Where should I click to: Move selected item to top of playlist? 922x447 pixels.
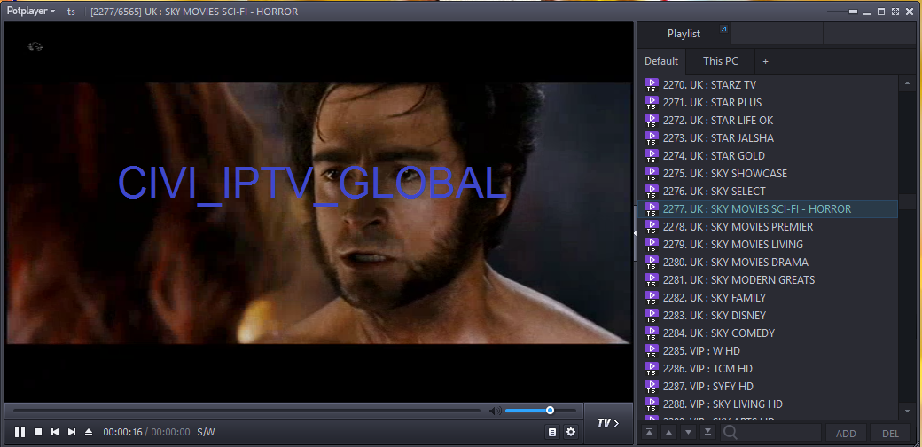coord(649,432)
